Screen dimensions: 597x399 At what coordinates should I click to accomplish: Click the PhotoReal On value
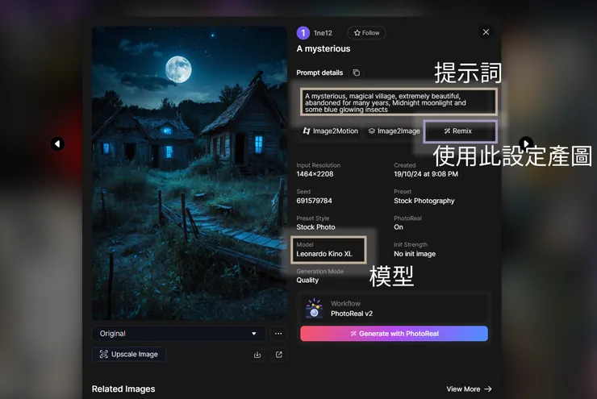pos(399,227)
